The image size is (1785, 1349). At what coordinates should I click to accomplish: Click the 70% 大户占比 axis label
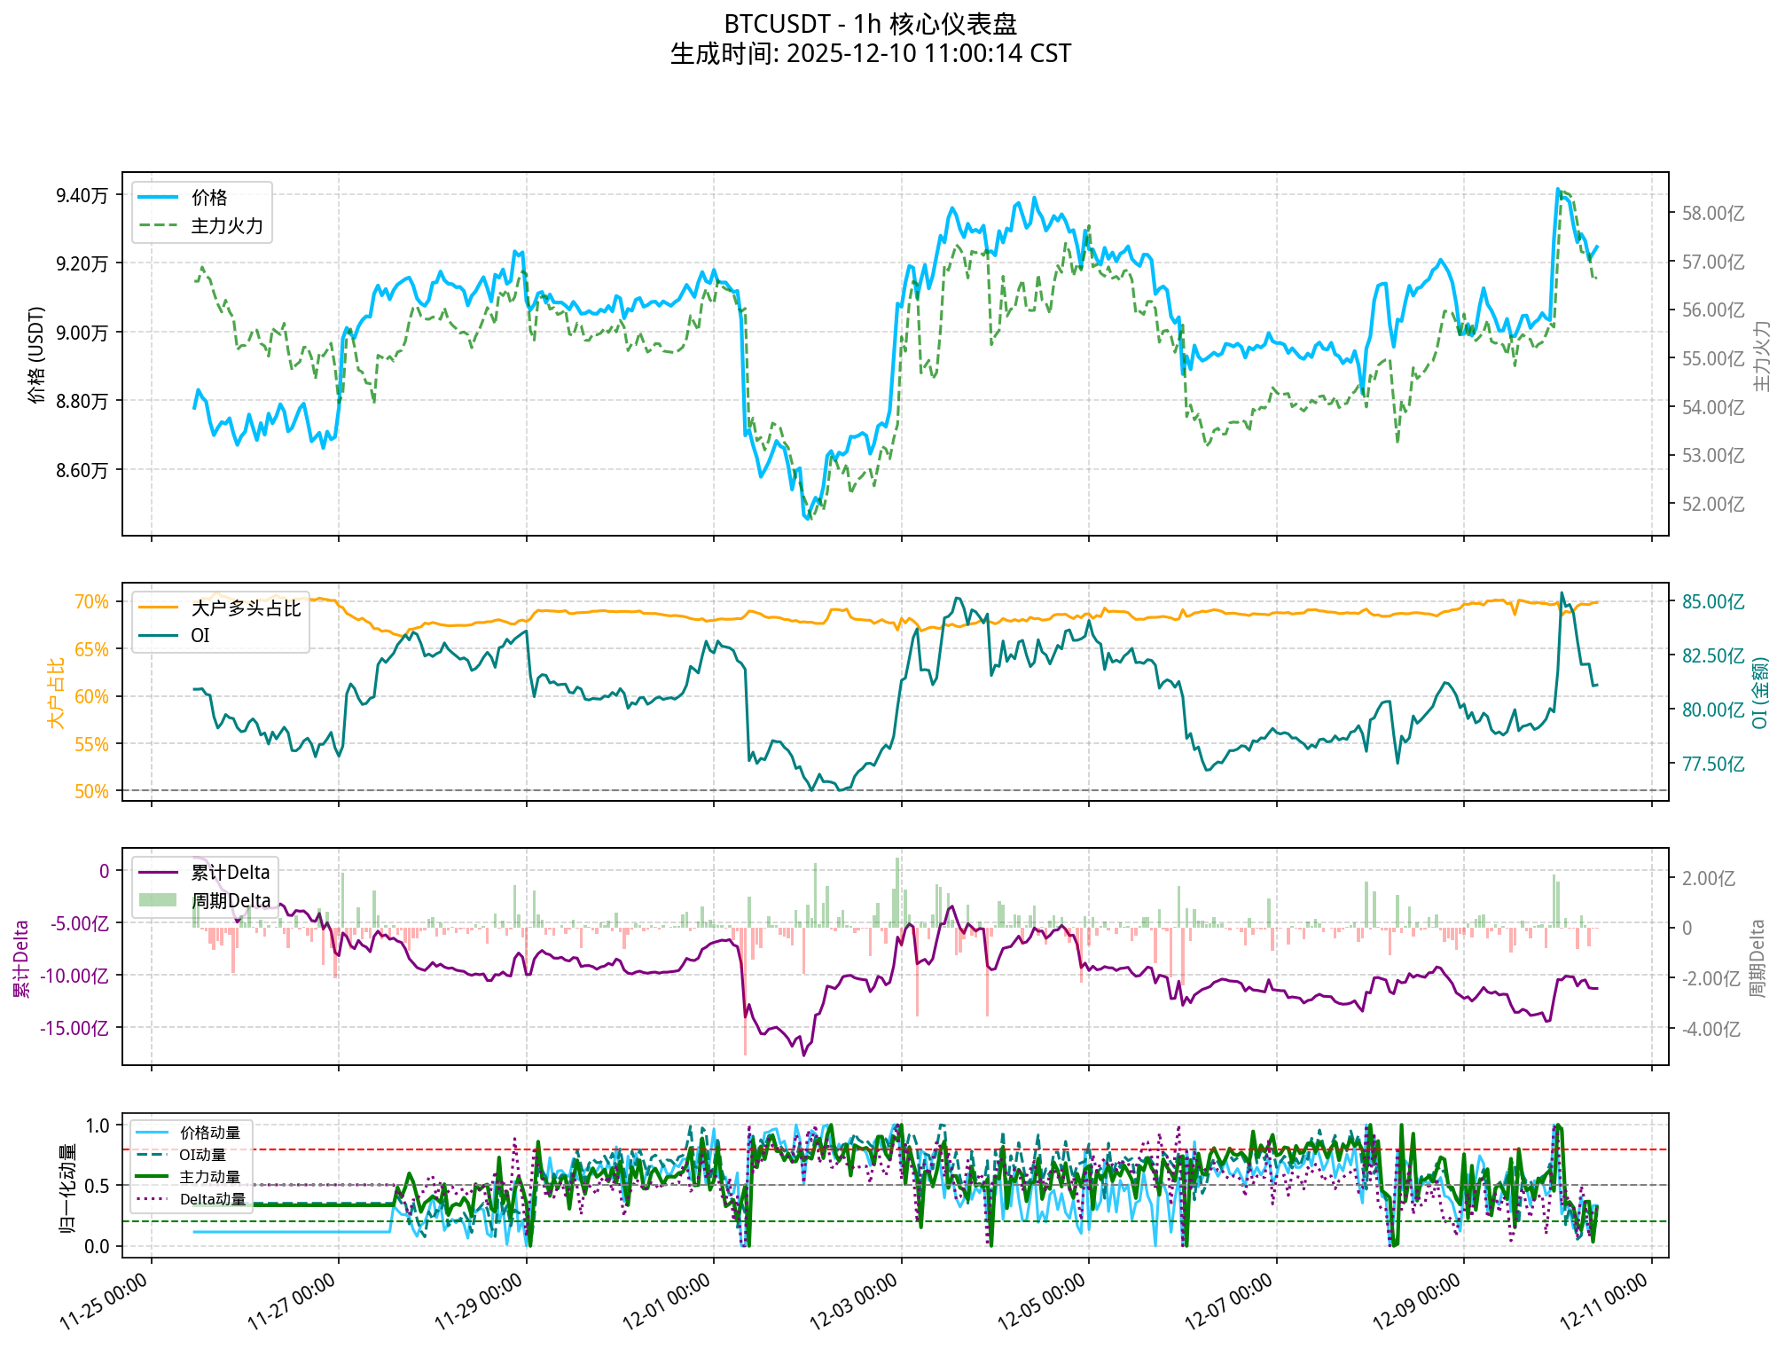point(91,602)
